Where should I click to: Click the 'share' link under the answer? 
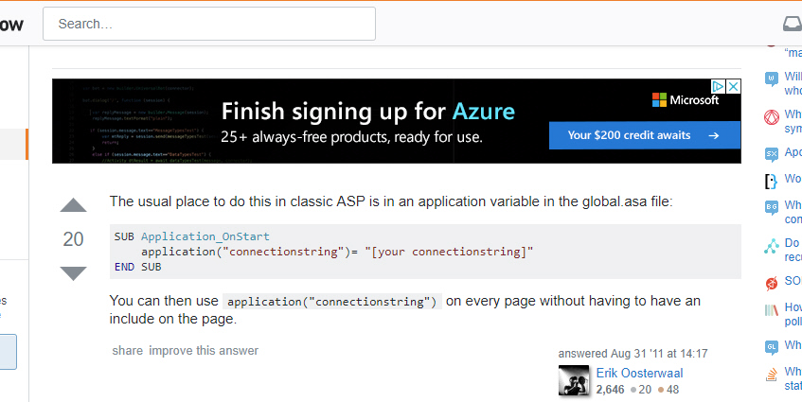(x=127, y=351)
